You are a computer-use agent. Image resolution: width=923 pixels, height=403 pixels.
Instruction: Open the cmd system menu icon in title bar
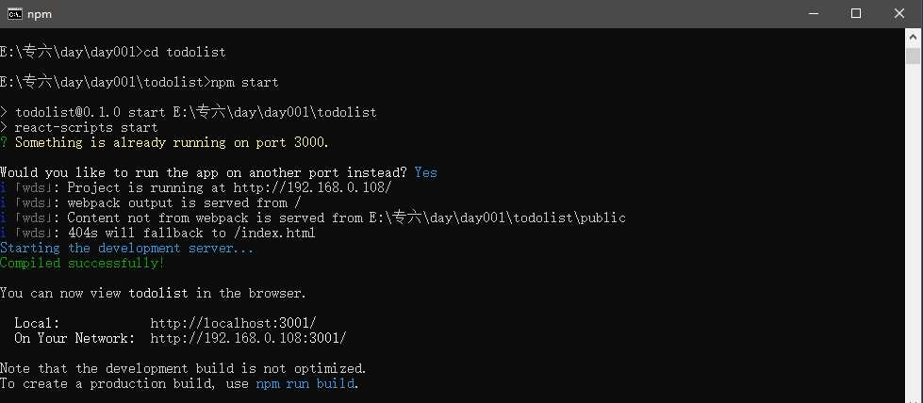[x=15, y=13]
